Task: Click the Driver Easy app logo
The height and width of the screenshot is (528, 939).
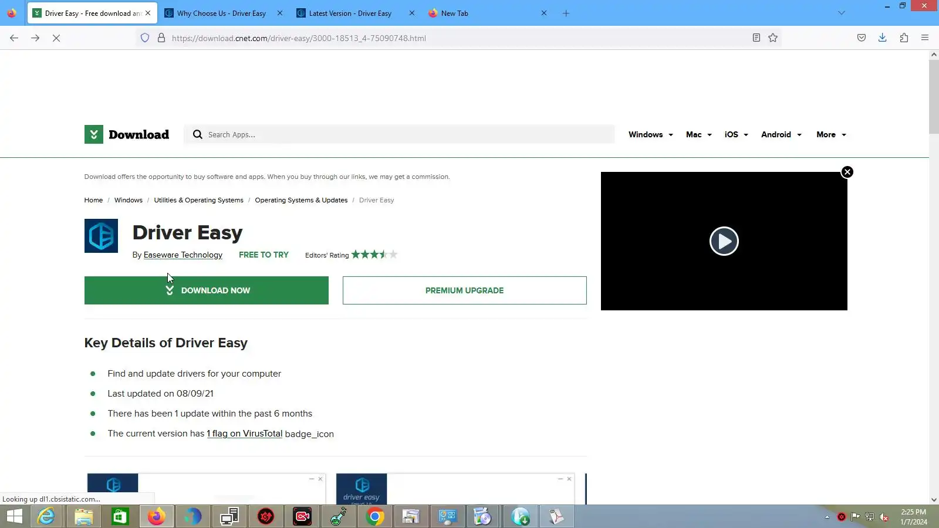Action: click(101, 236)
